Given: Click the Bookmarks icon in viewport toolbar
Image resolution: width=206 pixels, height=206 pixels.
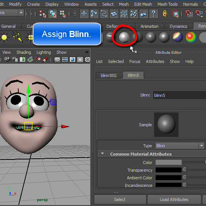Looking at the screenshot, I should click(x=23, y=60).
